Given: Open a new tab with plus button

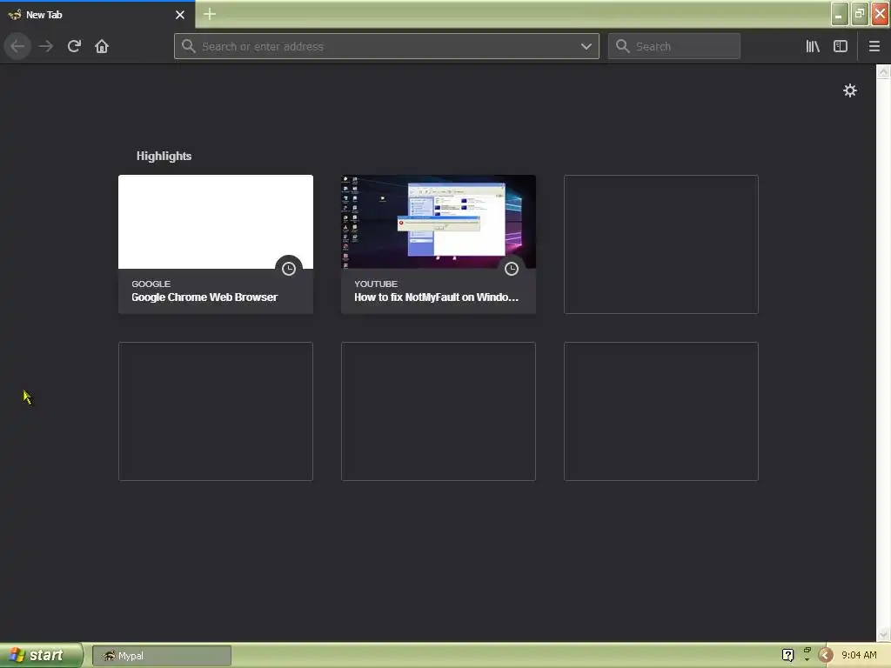Looking at the screenshot, I should coord(210,14).
